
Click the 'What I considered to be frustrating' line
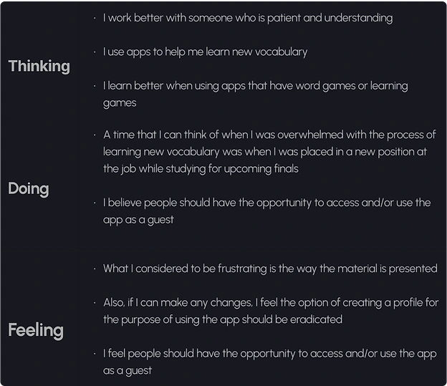270,269
